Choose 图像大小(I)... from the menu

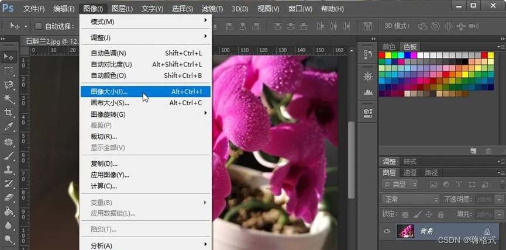pos(146,92)
